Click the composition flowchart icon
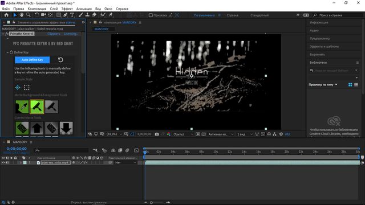The height and width of the screenshot is (205, 365). [x=275, y=134]
